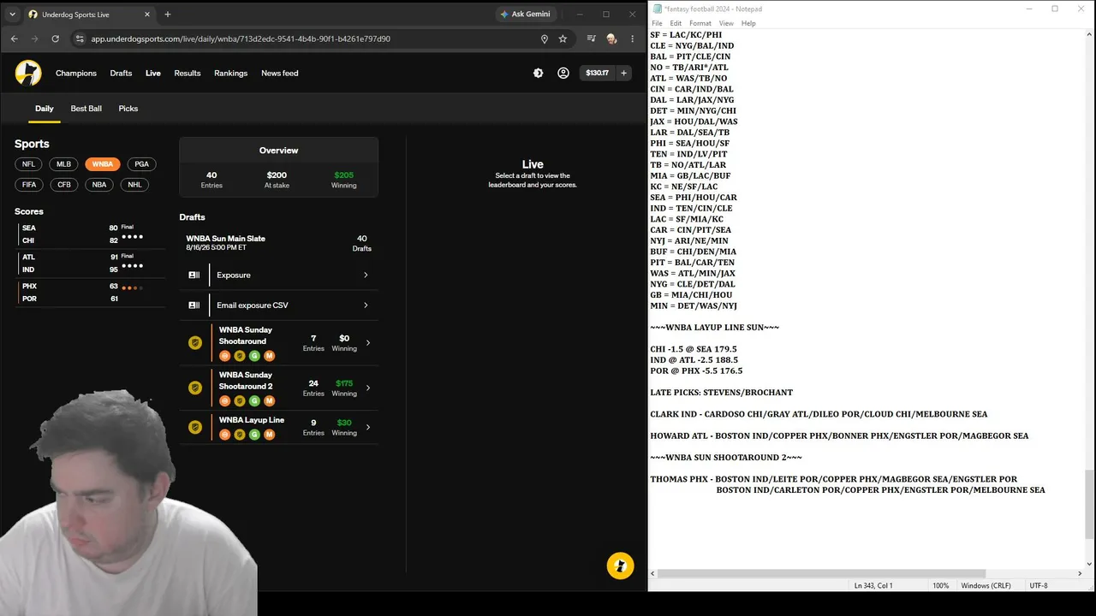This screenshot has height=616, width=1096.
Task: Open the Chrome profile avatar
Action: [x=611, y=38]
